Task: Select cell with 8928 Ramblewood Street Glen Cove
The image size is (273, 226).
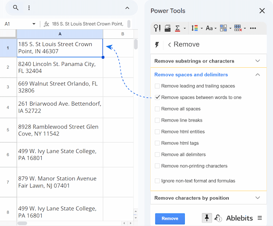Action: tap(60, 130)
